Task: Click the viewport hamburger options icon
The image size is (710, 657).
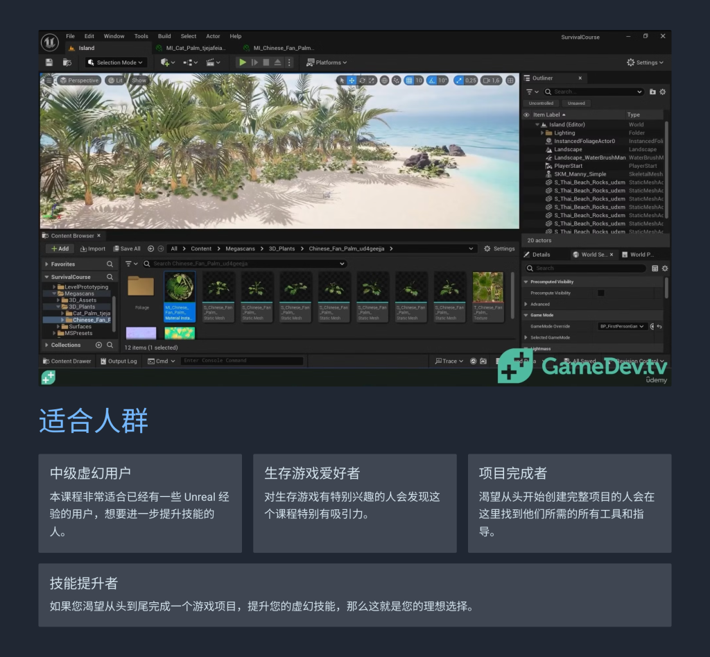Action: [49, 80]
